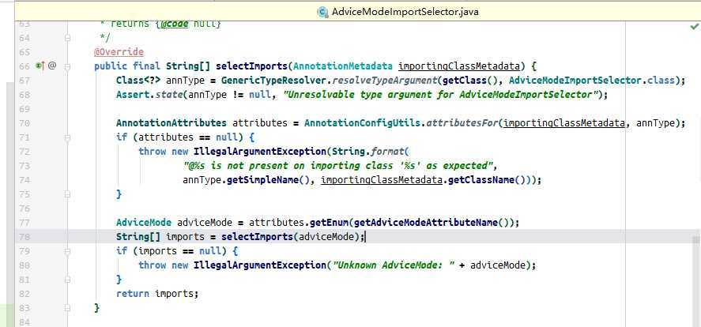Click the @ annotation gutter icon on line 66
701x327 pixels.
(x=52, y=66)
